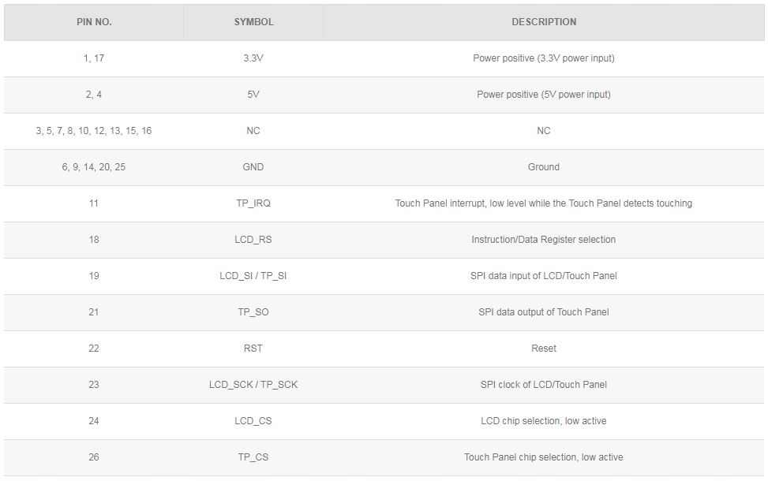The height and width of the screenshot is (481, 768).
Task: Click the SYMBOL column header
Action: pos(253,22)
